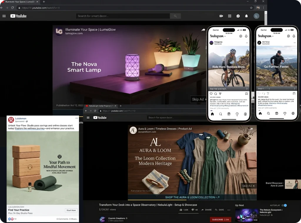301x223 pixels.
Task: Open the user avatar L account menu
Action: 256,16
